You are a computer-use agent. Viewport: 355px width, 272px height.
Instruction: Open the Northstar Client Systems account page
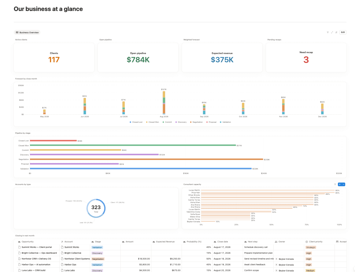point(77,259)
